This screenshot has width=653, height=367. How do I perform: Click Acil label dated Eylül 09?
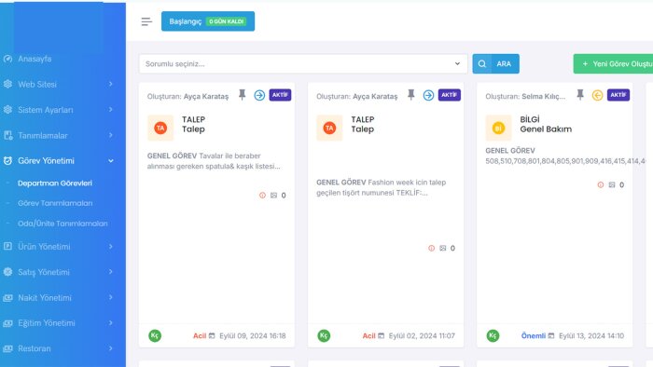(200, 335)
